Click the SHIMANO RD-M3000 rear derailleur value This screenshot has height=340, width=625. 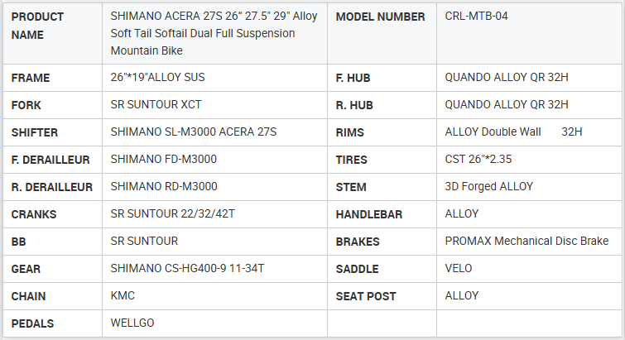tap(164, 187)
